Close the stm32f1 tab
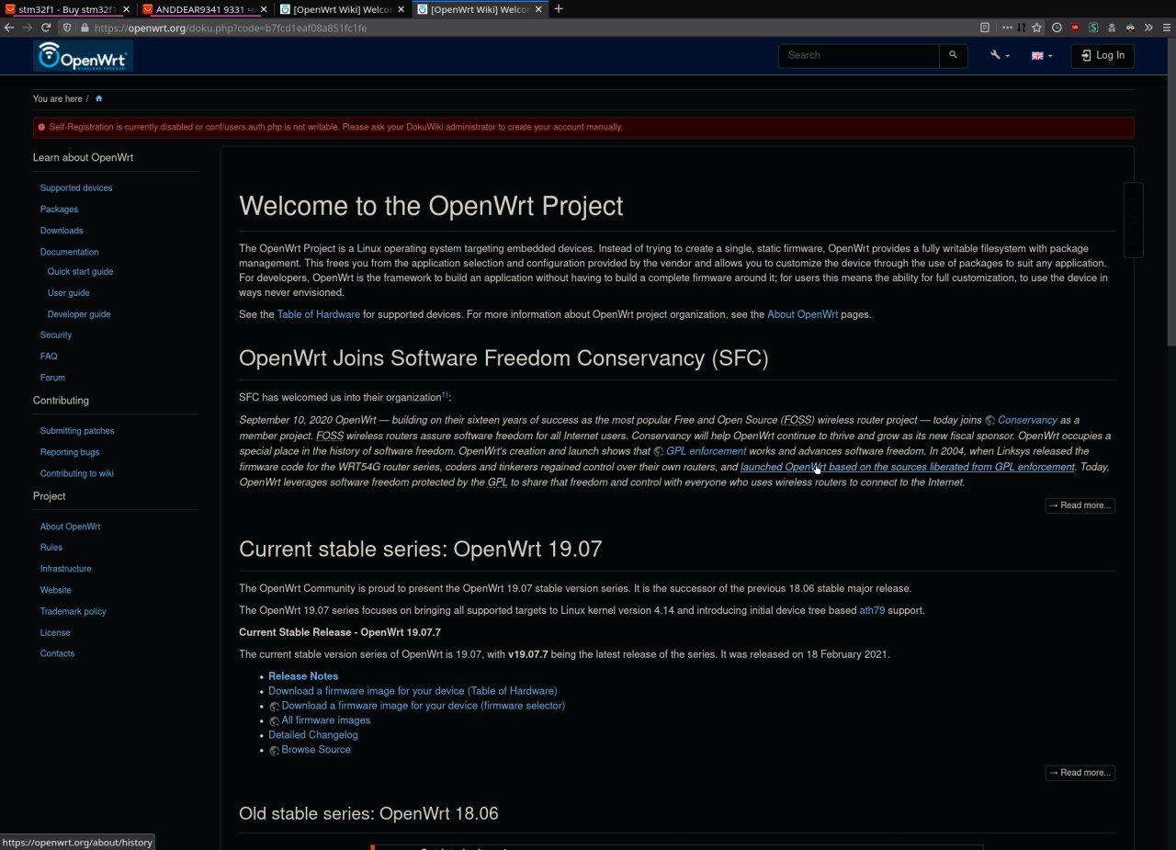This screenshot has width=1176, height=850. [x=125, y=9]
